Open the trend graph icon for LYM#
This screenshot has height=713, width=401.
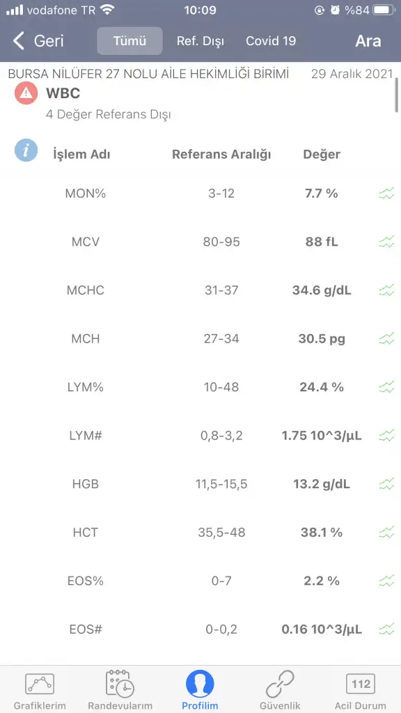(x=386, y=436)
